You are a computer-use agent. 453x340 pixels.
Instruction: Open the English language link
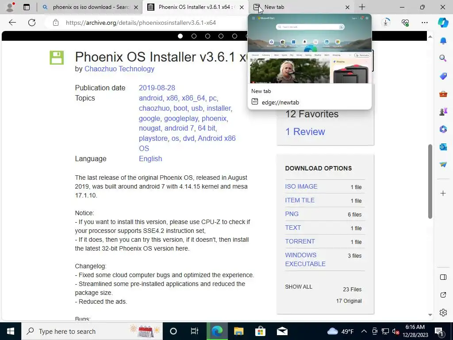click(150, 159)
